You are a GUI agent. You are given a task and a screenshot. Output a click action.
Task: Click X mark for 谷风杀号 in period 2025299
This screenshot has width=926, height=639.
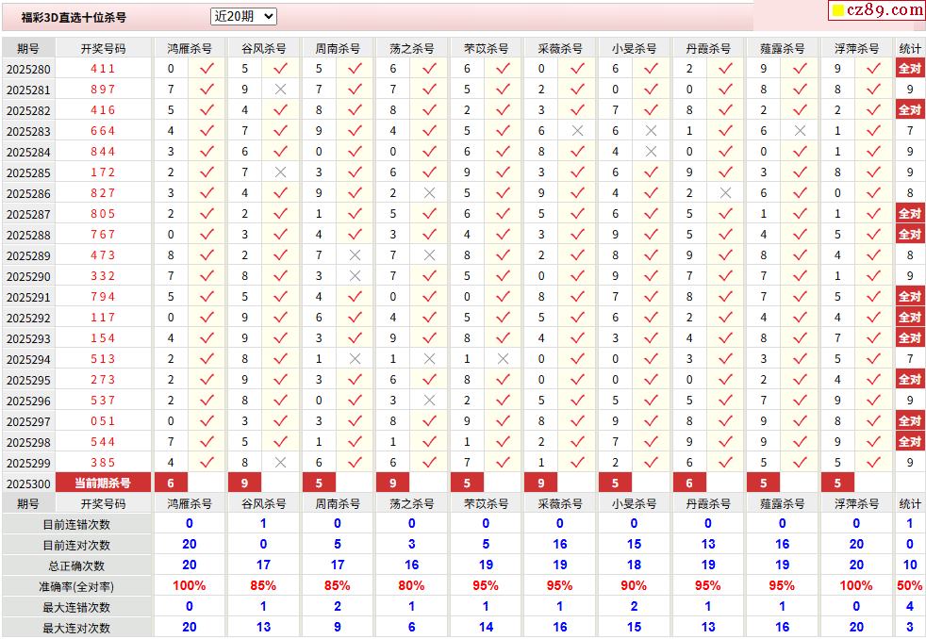[x=280, y=463]
